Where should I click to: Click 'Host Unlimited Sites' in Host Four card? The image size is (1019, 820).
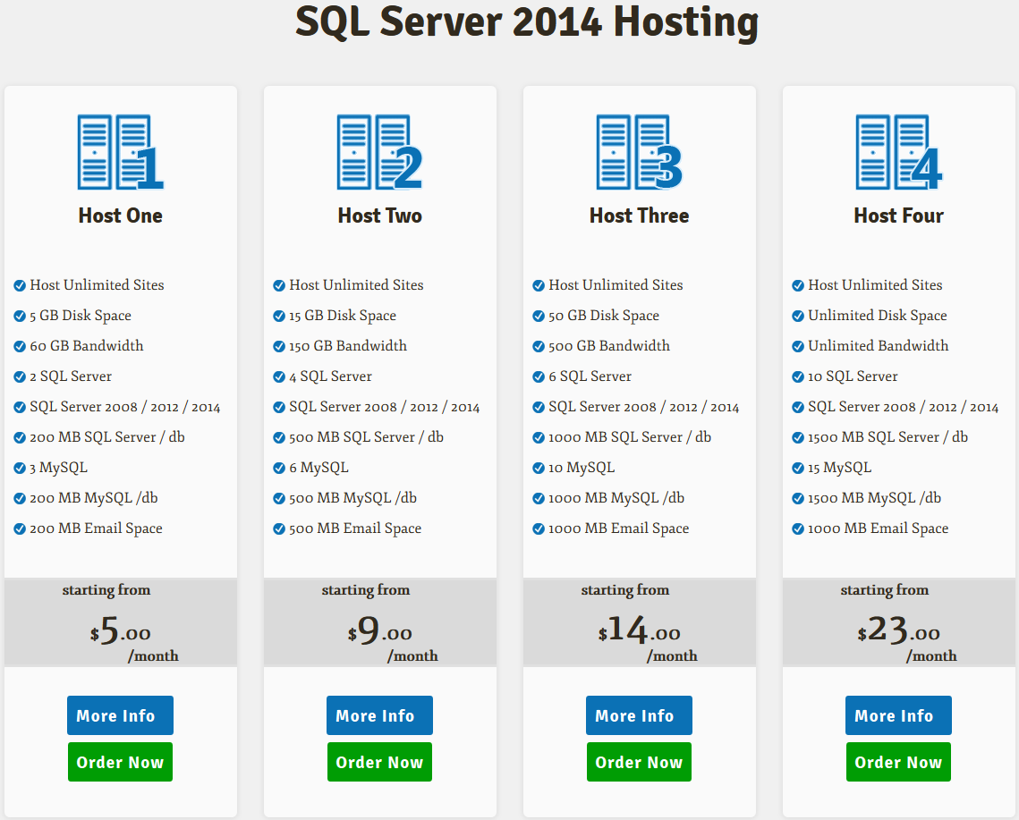point(875,284)
